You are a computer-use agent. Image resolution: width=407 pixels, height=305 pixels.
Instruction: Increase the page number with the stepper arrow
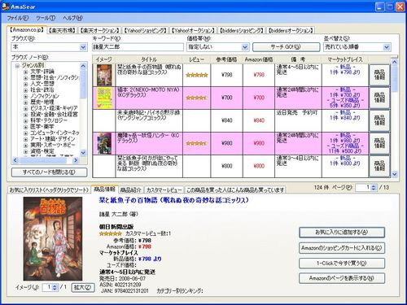[x=374, y=186]
